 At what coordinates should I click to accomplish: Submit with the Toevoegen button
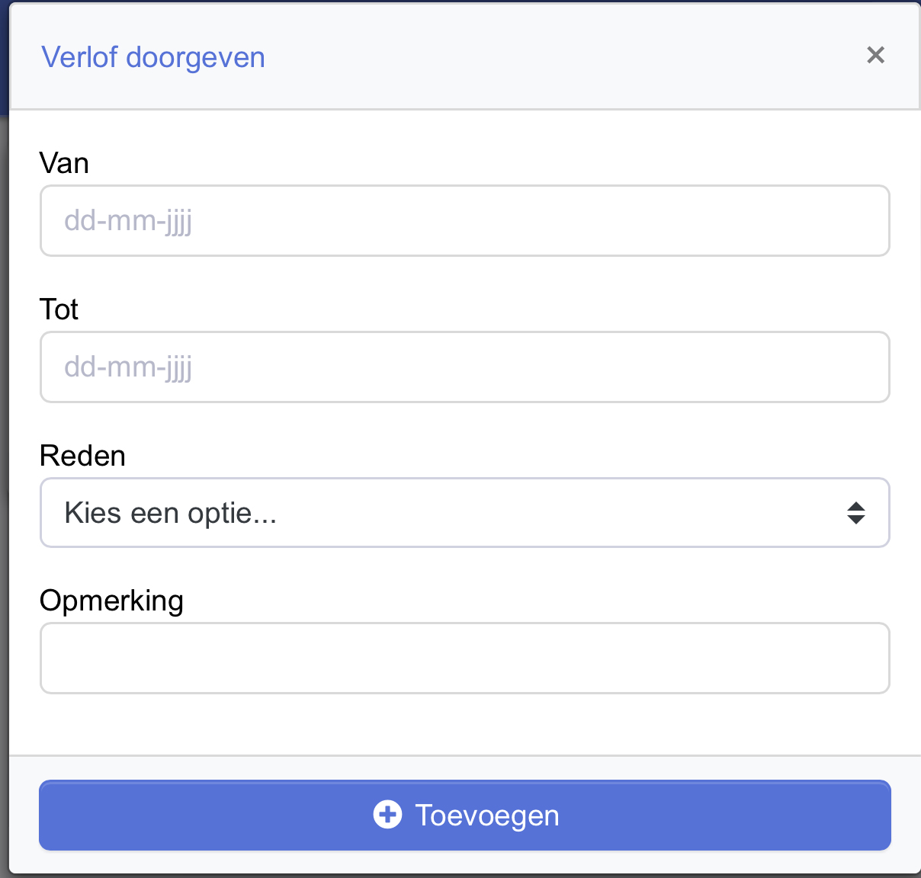click(464, 815)
